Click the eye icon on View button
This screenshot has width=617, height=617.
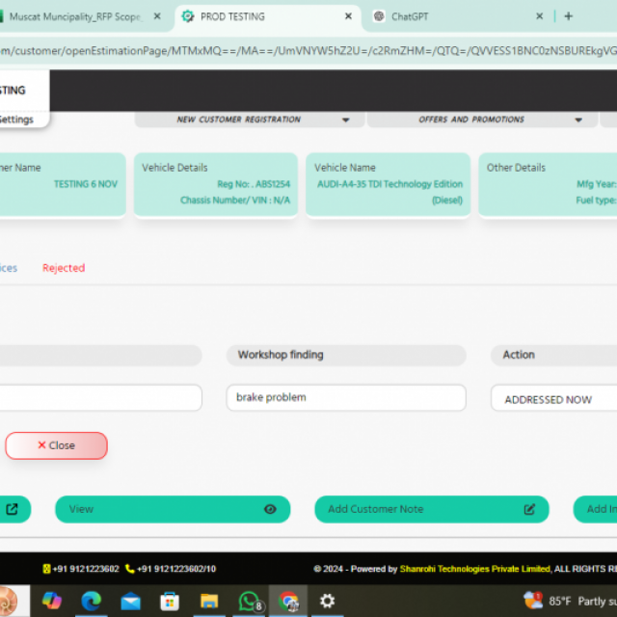tap(270, 509)
